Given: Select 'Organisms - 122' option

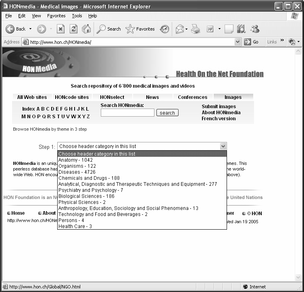Looking at the screenshot, I should (x=142, y=166).
